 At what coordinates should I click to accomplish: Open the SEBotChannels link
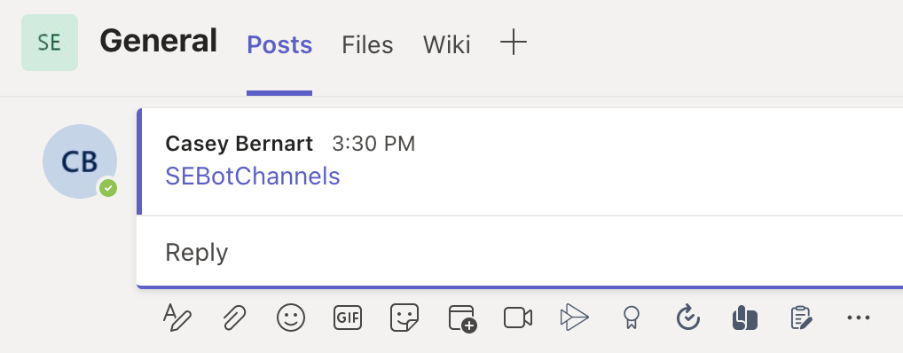(252, 176)
